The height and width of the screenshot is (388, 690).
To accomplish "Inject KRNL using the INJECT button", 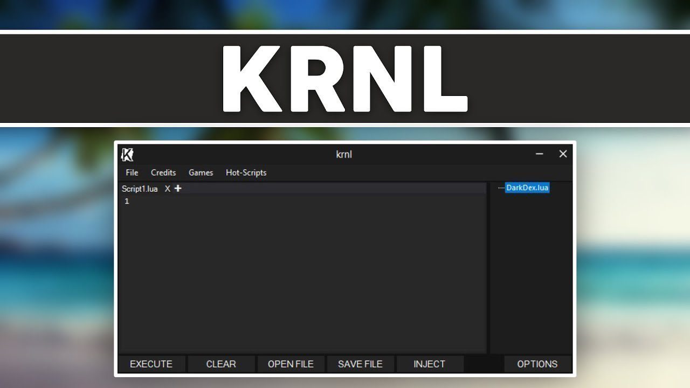I will tap(430, 364).
